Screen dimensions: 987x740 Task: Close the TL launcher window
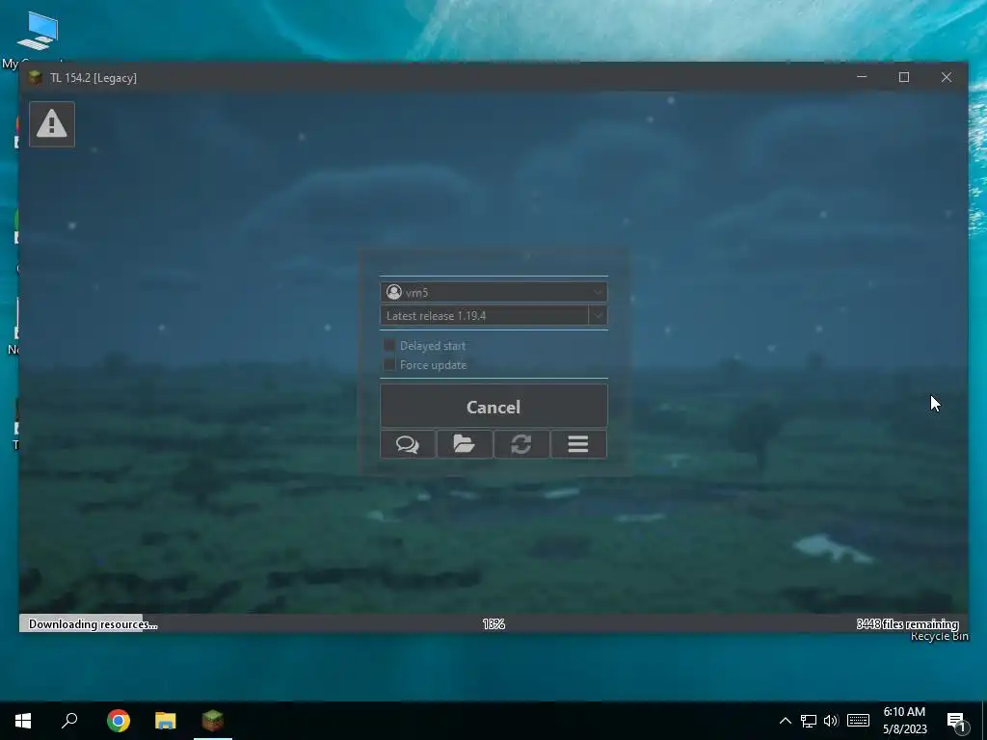pyautogui.click(x=947, y=77)
